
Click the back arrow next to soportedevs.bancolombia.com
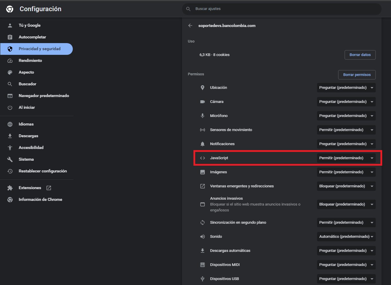pyautogui.click(x=190, y=26)
